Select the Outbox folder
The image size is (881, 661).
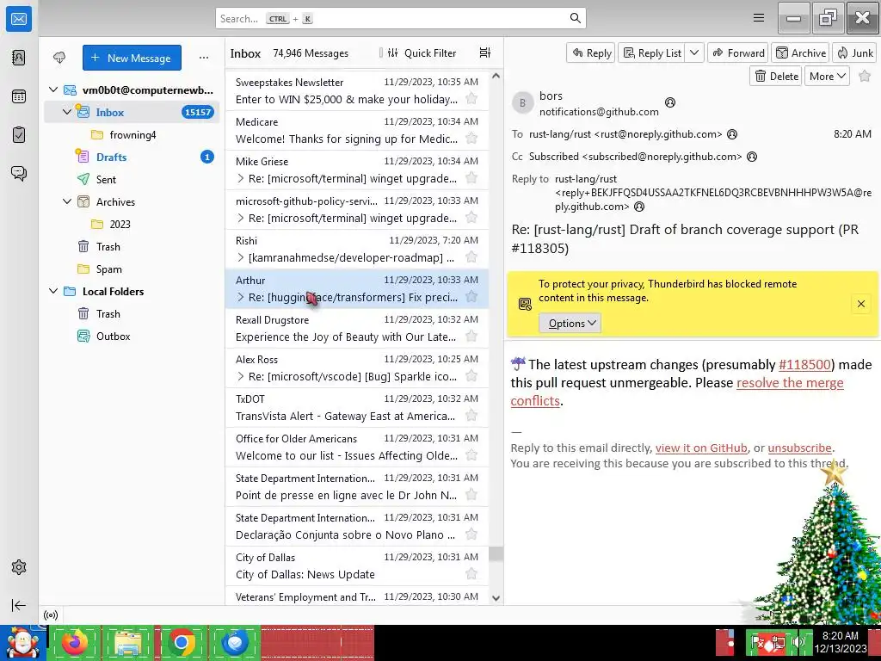tap(132, 337)
